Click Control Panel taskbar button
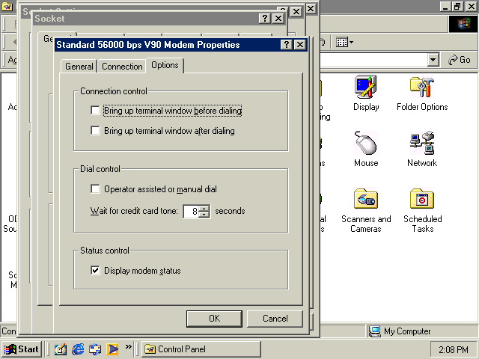This screenshot has width=479, height=359. click(x=201, y=349)
